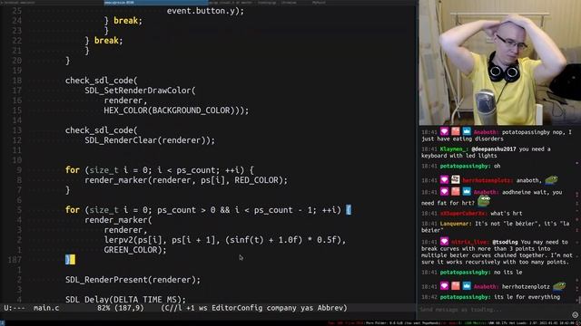The image size is (581, 326).
Task: Click the heart badge on herrhotzenplotz's chat row
Action: click(x=444, y=180)
